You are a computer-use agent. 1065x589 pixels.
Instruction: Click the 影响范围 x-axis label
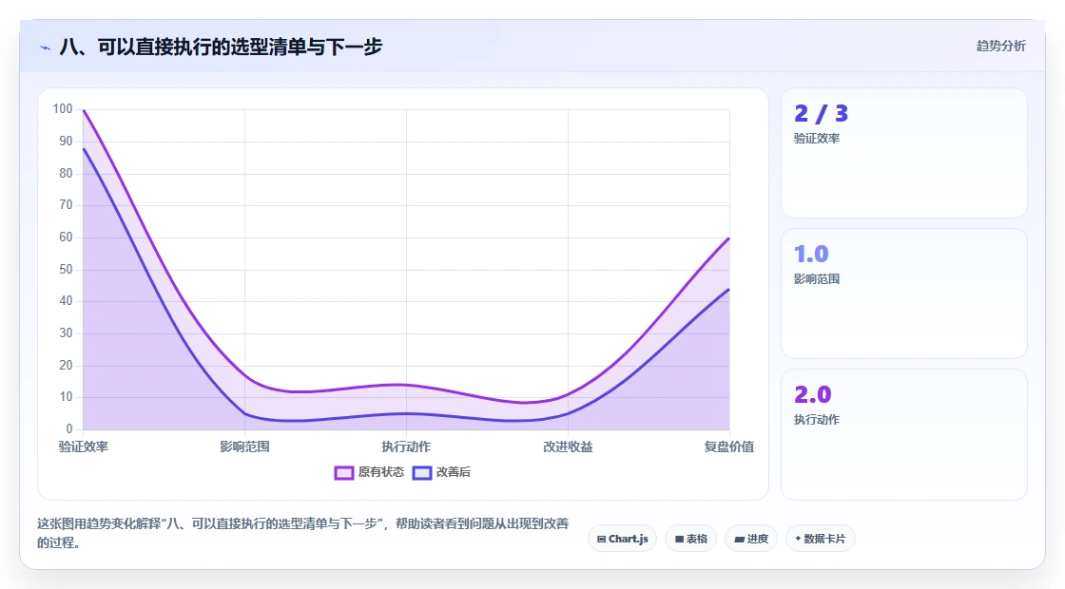pyautogui.click(x=244, y=446)
